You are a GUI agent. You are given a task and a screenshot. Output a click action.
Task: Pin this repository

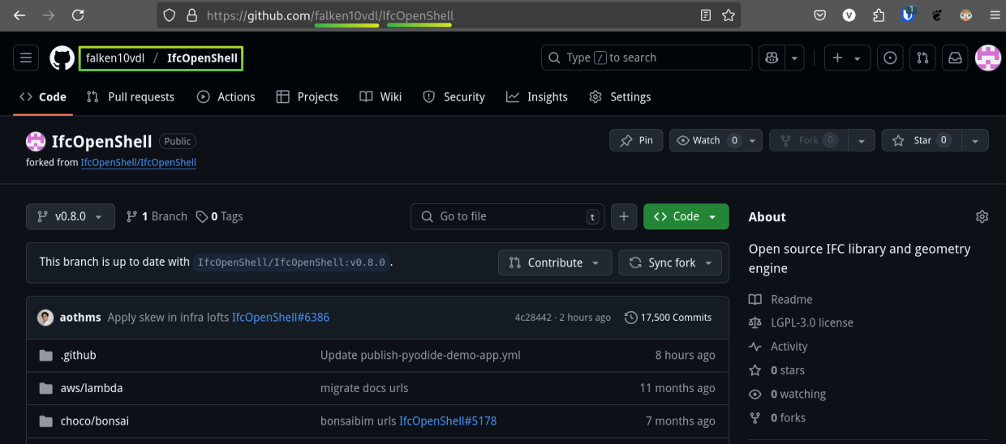636,140
